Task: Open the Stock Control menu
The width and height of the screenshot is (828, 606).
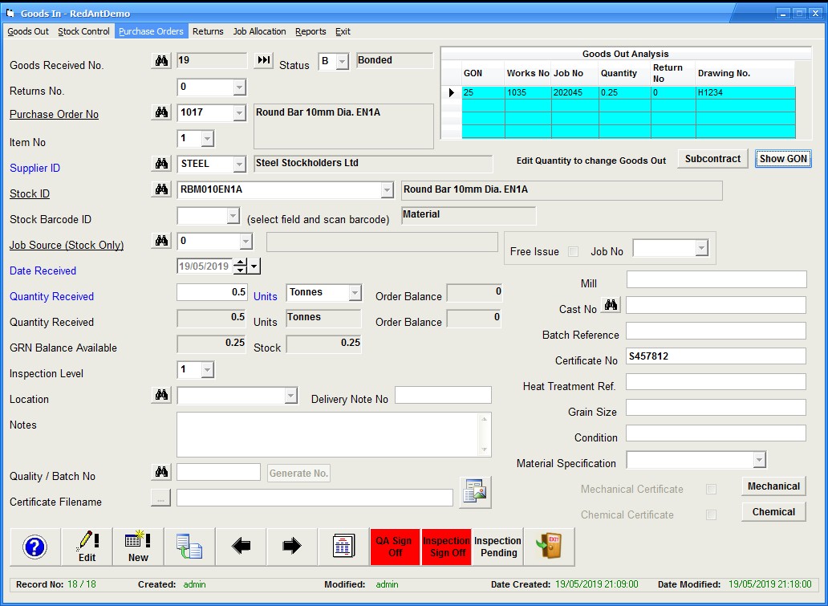Action: (83, 31)
